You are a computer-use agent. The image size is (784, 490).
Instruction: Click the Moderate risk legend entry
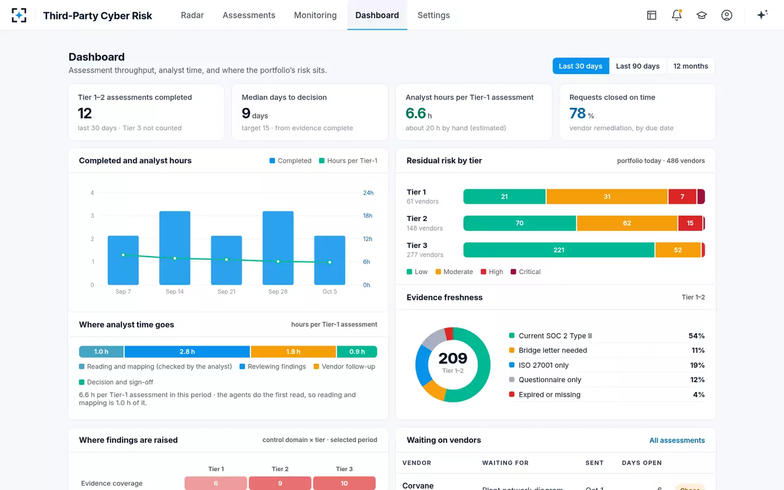tap(454, 272)
